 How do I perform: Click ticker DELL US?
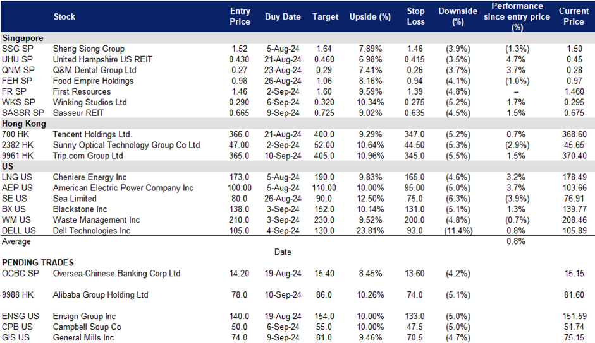pyautogui.click(x=18, y=231)
